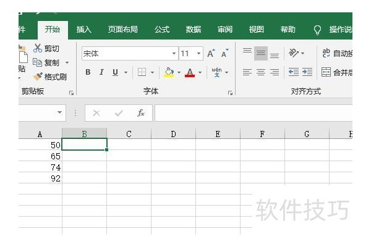Viewport: 371px width, 247px height.
Task: Click the formula bar cancel X
Action: coord(96,113)
